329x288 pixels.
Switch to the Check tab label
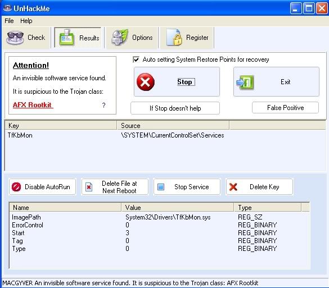click(37, 38)
